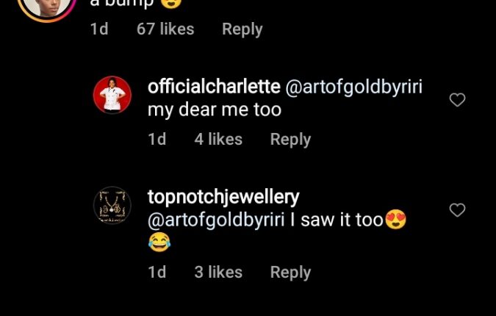Image resolution: width=496 pixels, height=316 pixels.
Task: Tap the "I saw it too" comment text
Action: coord(341,220)
